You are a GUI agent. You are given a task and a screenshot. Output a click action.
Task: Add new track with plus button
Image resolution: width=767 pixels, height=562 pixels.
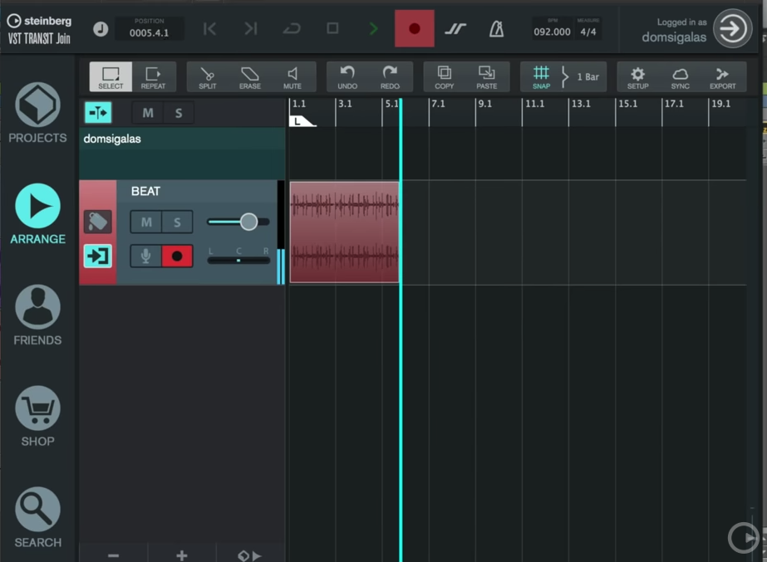point(181,555)
